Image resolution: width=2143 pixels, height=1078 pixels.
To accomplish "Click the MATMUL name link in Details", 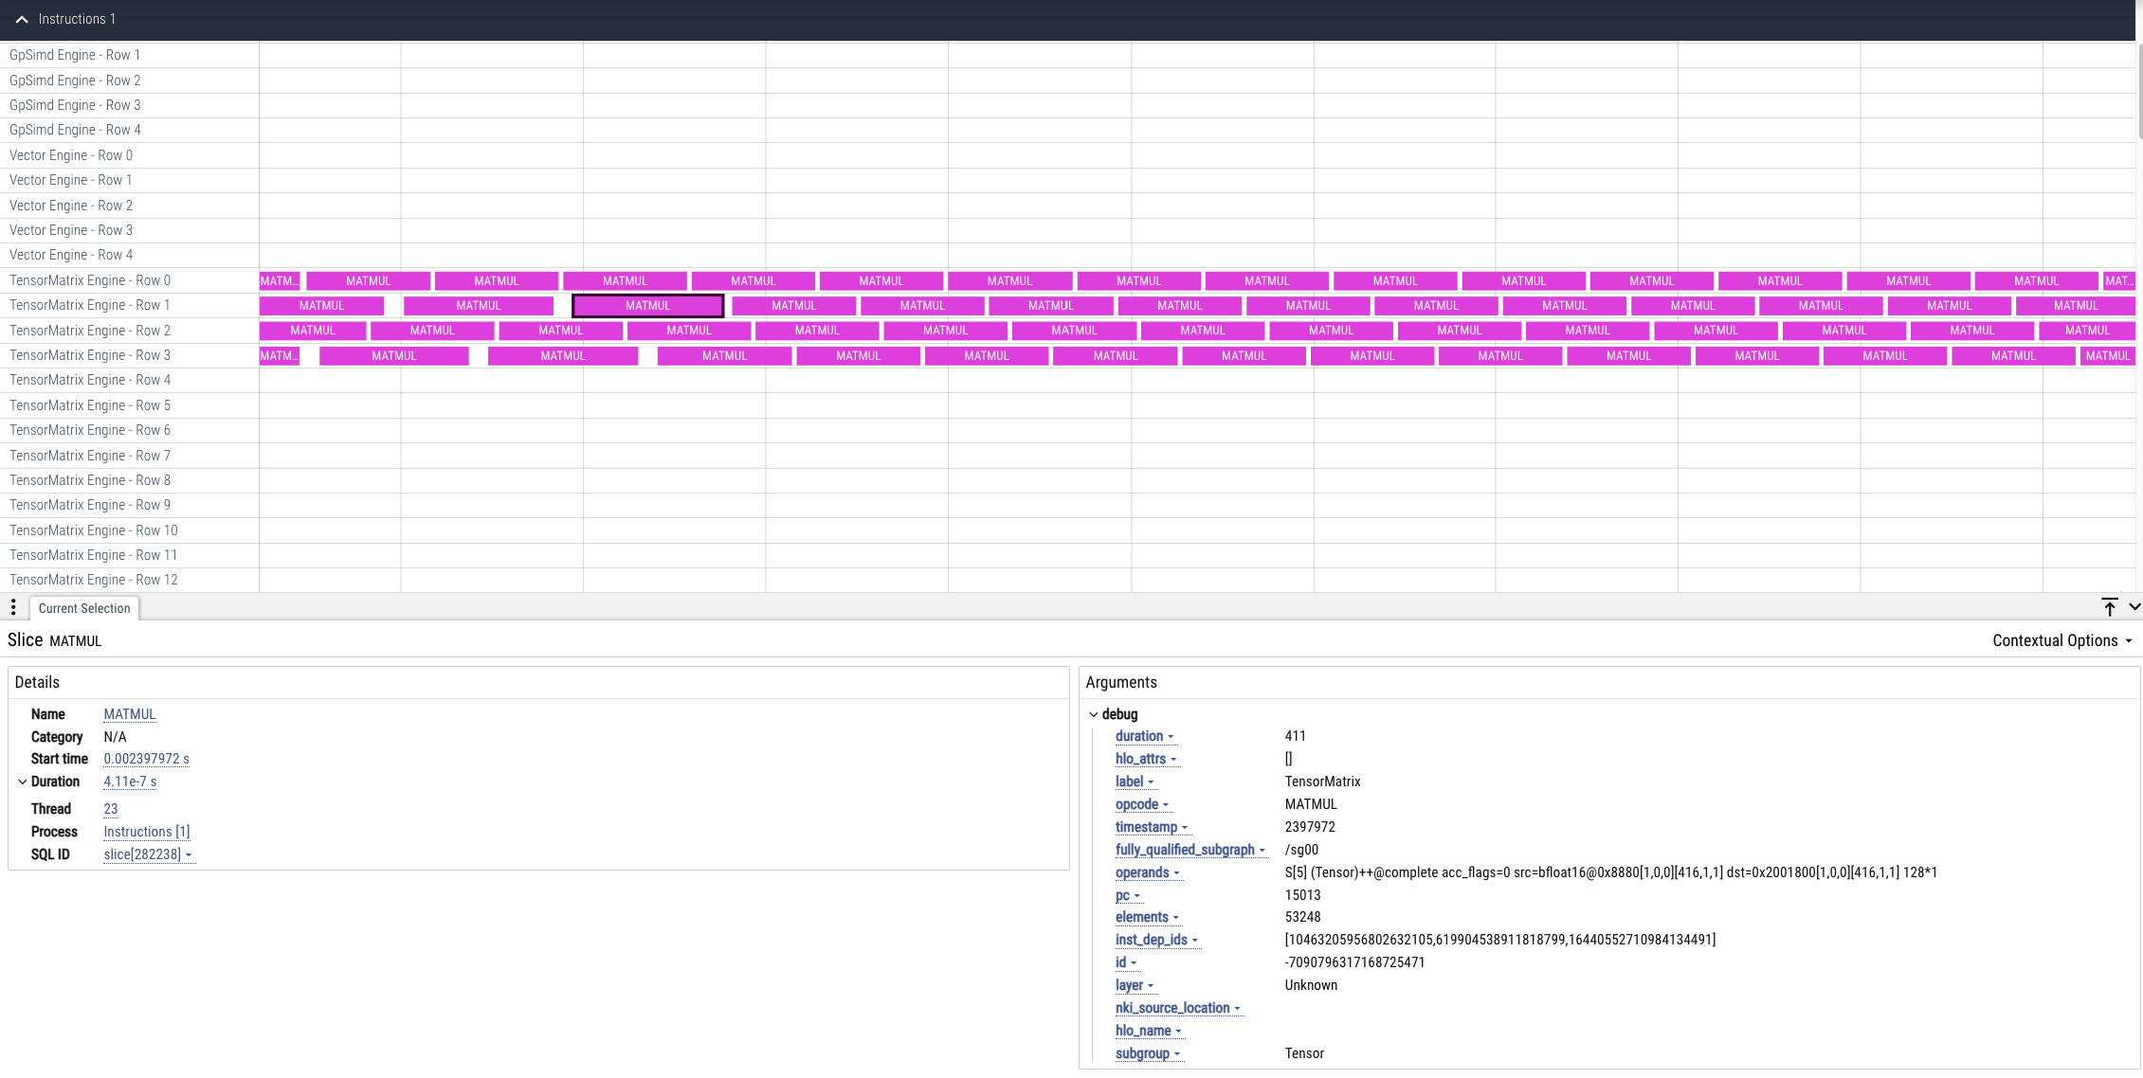I will [129, 714].
